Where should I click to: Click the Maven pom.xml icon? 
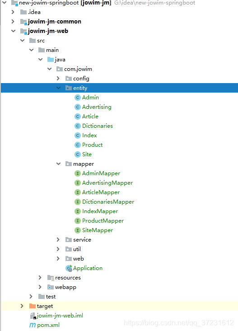point(33,325)
